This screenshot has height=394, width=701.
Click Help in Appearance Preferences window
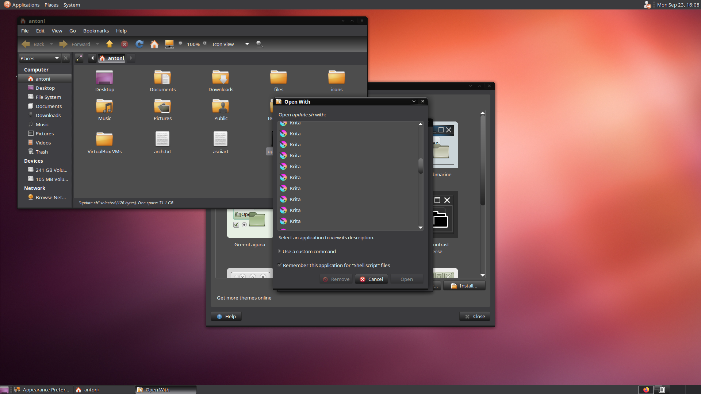coord(226,316)
